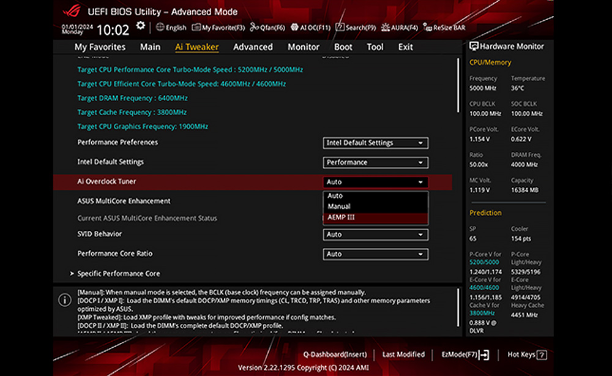Viewport: 612px width, 376px height.
Task: Click the settings list vertical scrollbar
Action: 458,86
